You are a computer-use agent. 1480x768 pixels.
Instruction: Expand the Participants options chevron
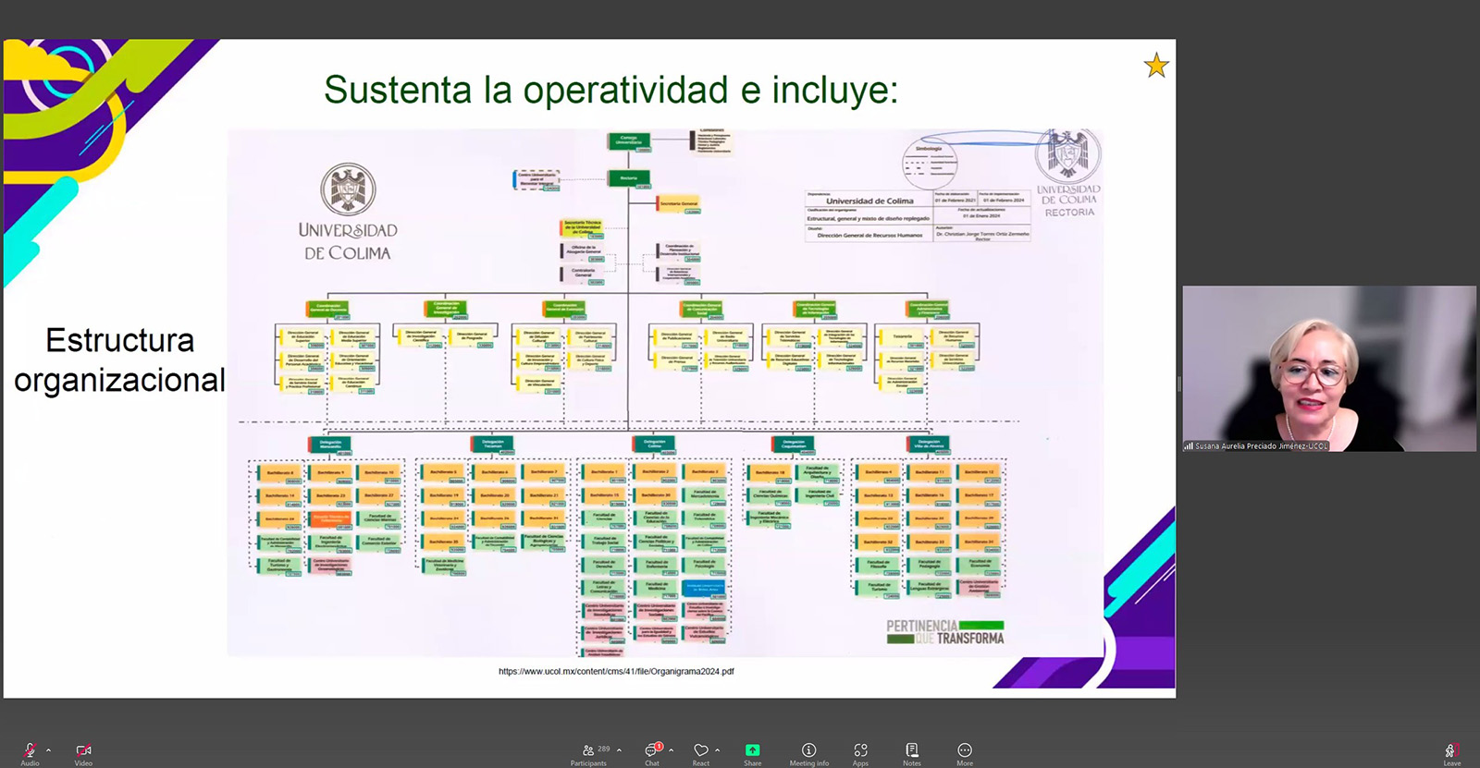619,750
